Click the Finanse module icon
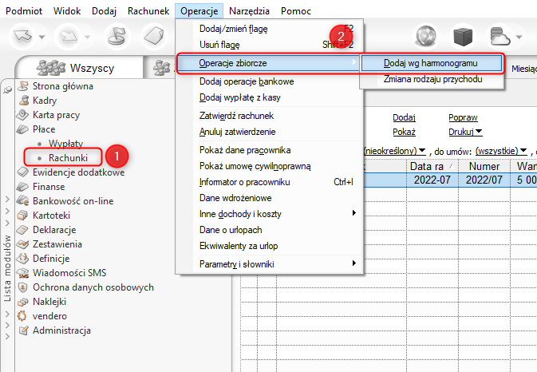The image size is (537, 372). pos(22,186)
